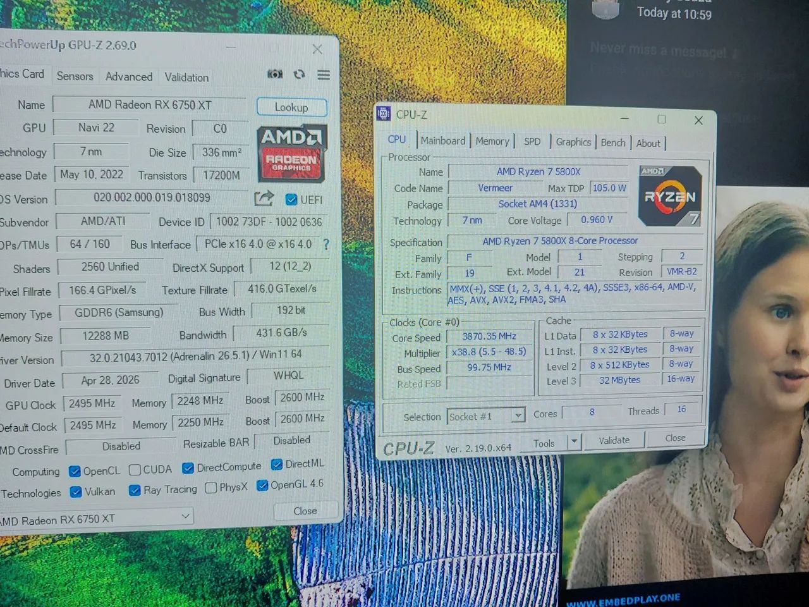The height and width of the screenshot is (607, 809).
Task: Open the SPD tab in CPU-Z
Action: click(532, 142)
